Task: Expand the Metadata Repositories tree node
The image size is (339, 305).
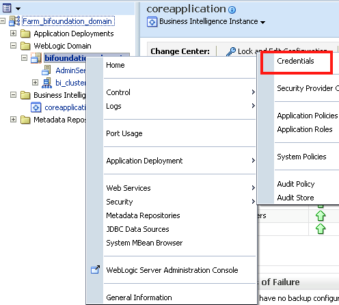Action: tap(13, 120)
